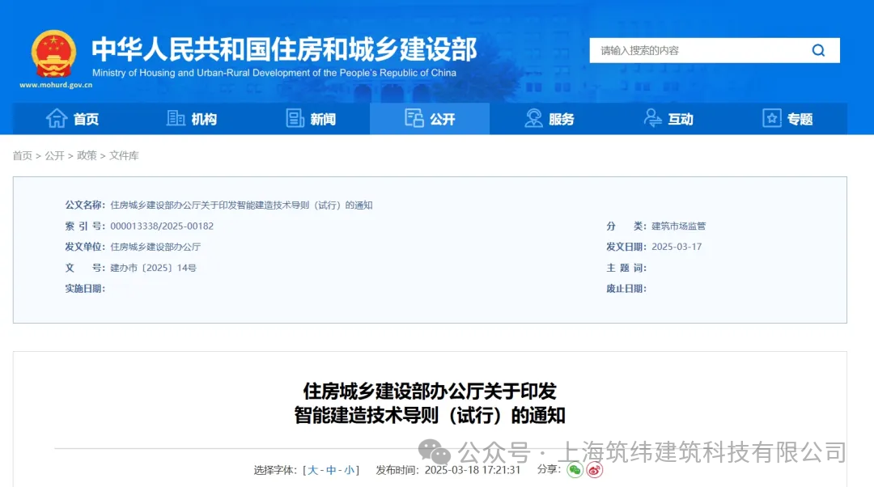Share via the WeChat icon
The width and height of the screenshot is (874, 487).
(x=575, y=470)
